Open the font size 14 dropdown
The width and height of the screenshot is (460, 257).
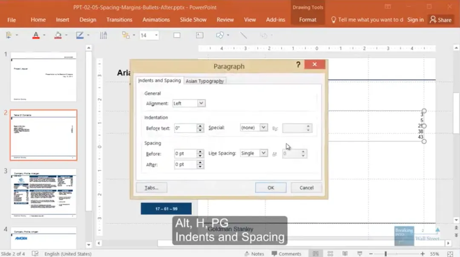156,35
